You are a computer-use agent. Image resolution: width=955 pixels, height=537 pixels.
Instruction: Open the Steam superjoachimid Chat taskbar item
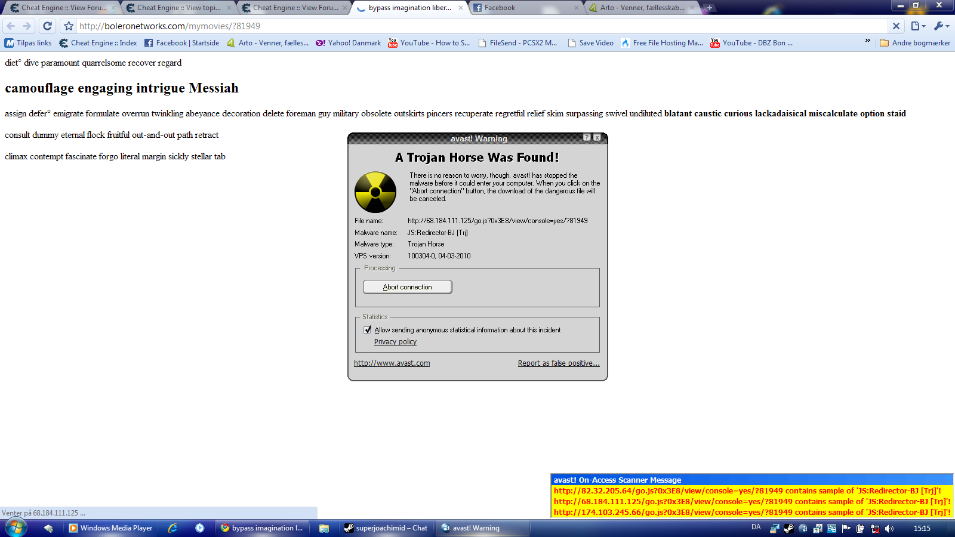pos(386,528)
